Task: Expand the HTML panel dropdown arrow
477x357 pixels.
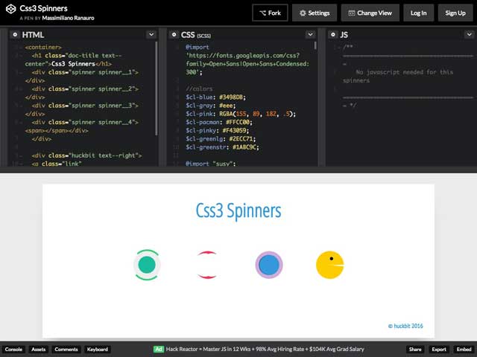Action: (151, 35)
